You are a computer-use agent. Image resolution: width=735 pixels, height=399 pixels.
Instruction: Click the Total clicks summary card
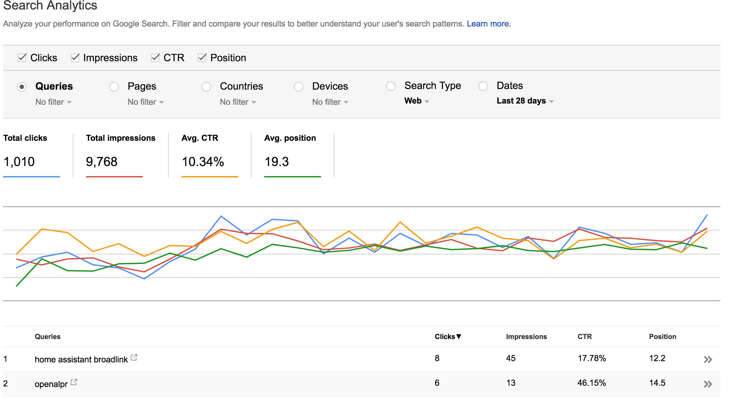click(x=32, y=155)
